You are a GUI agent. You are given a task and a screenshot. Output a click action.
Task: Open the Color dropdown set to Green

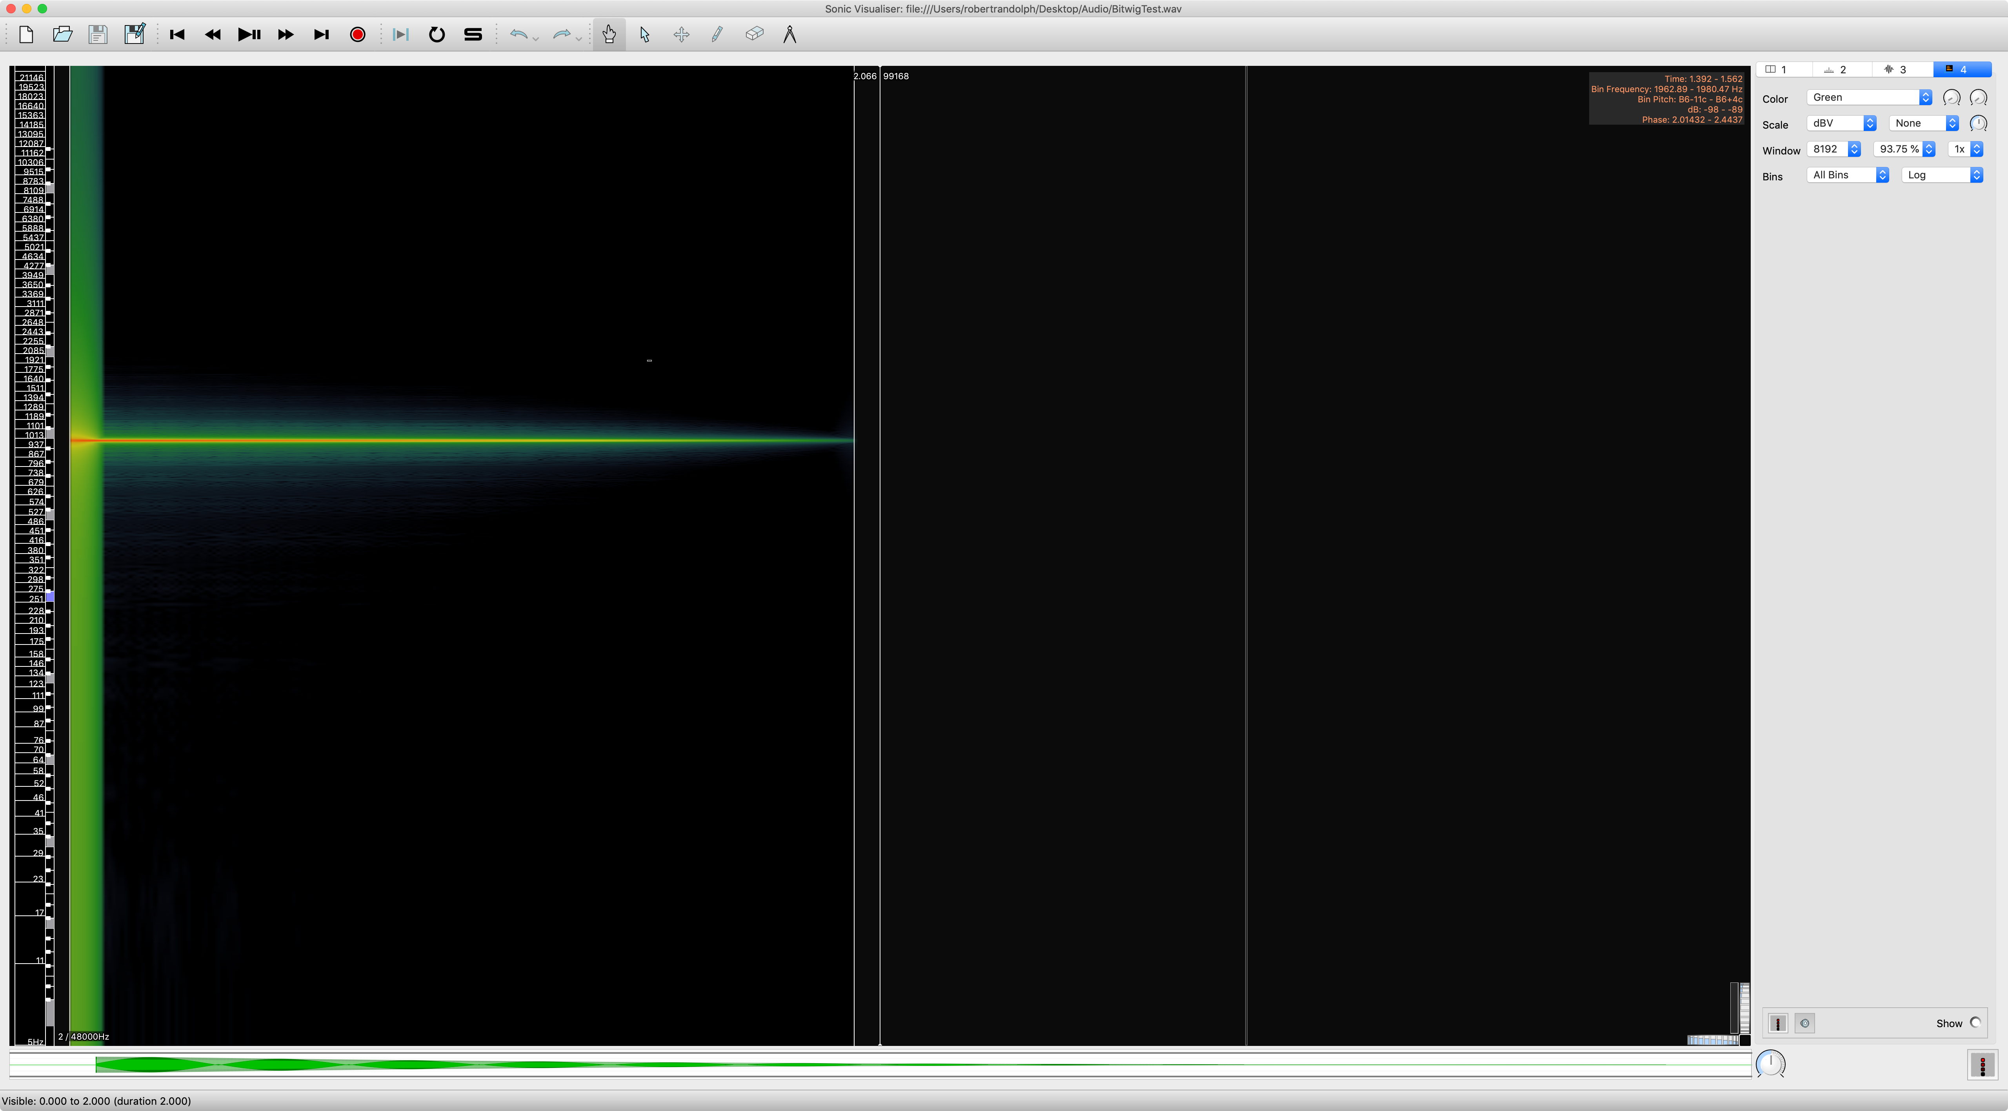(x=1868, y=97)
